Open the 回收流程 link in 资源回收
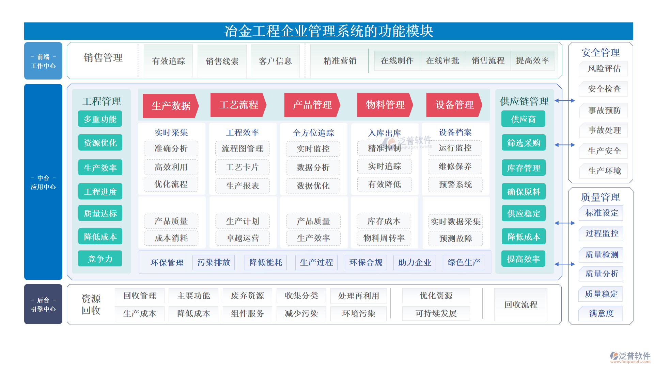 pyautogui.click(x=520, y=304)
